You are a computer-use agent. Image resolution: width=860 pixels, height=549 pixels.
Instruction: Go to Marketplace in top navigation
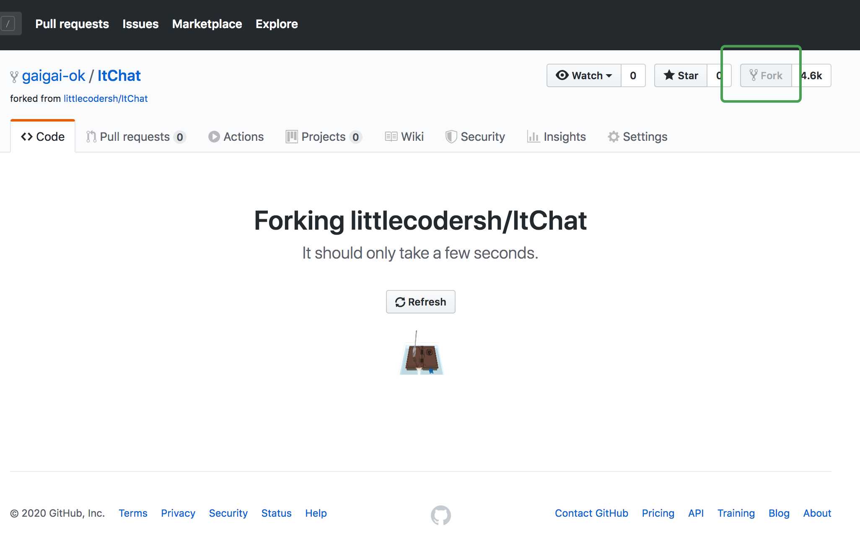pos(207,24)
